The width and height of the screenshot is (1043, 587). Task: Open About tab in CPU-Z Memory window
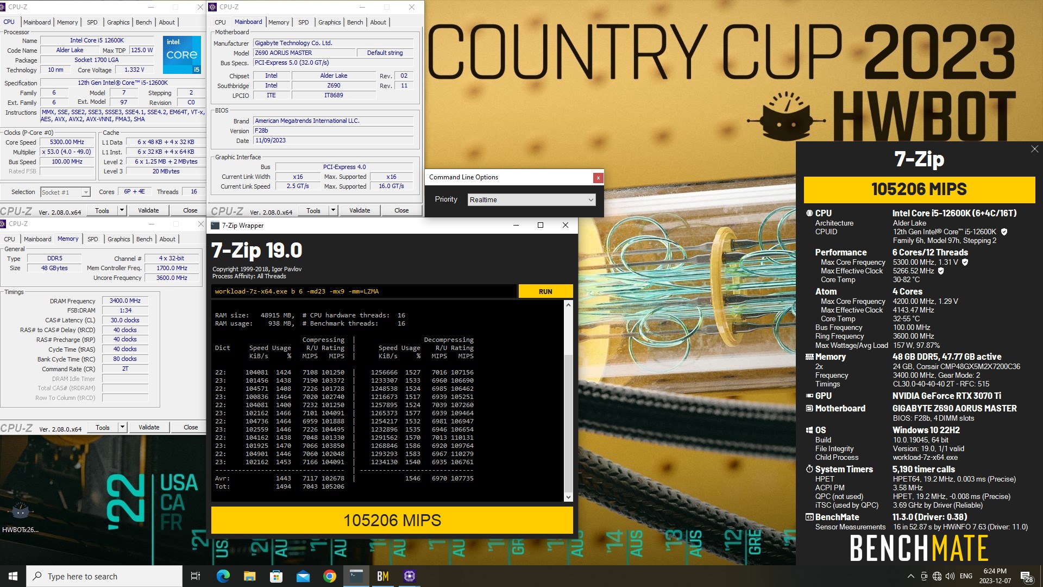coord(167,239)
